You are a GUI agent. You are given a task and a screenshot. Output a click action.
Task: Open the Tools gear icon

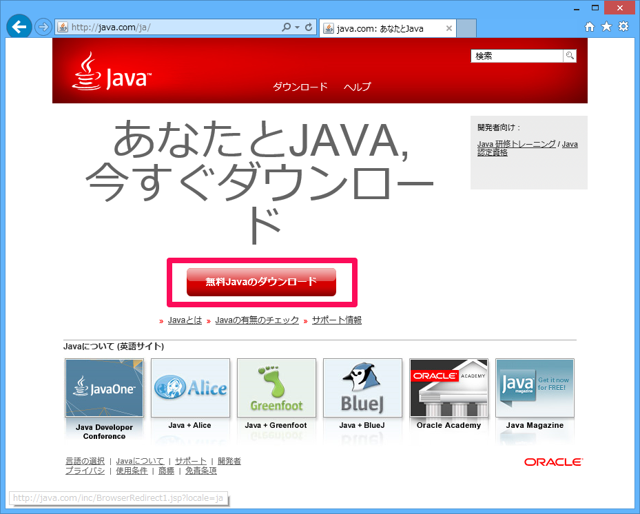pos(623,27)
